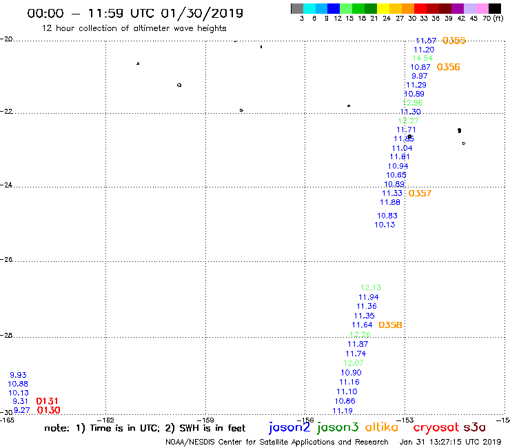Click the 'jason2' satellite legend label
The height and width of the screenshot is (448, 510).
(x=289, y=427)
